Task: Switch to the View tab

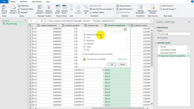Action: point(48,2)
